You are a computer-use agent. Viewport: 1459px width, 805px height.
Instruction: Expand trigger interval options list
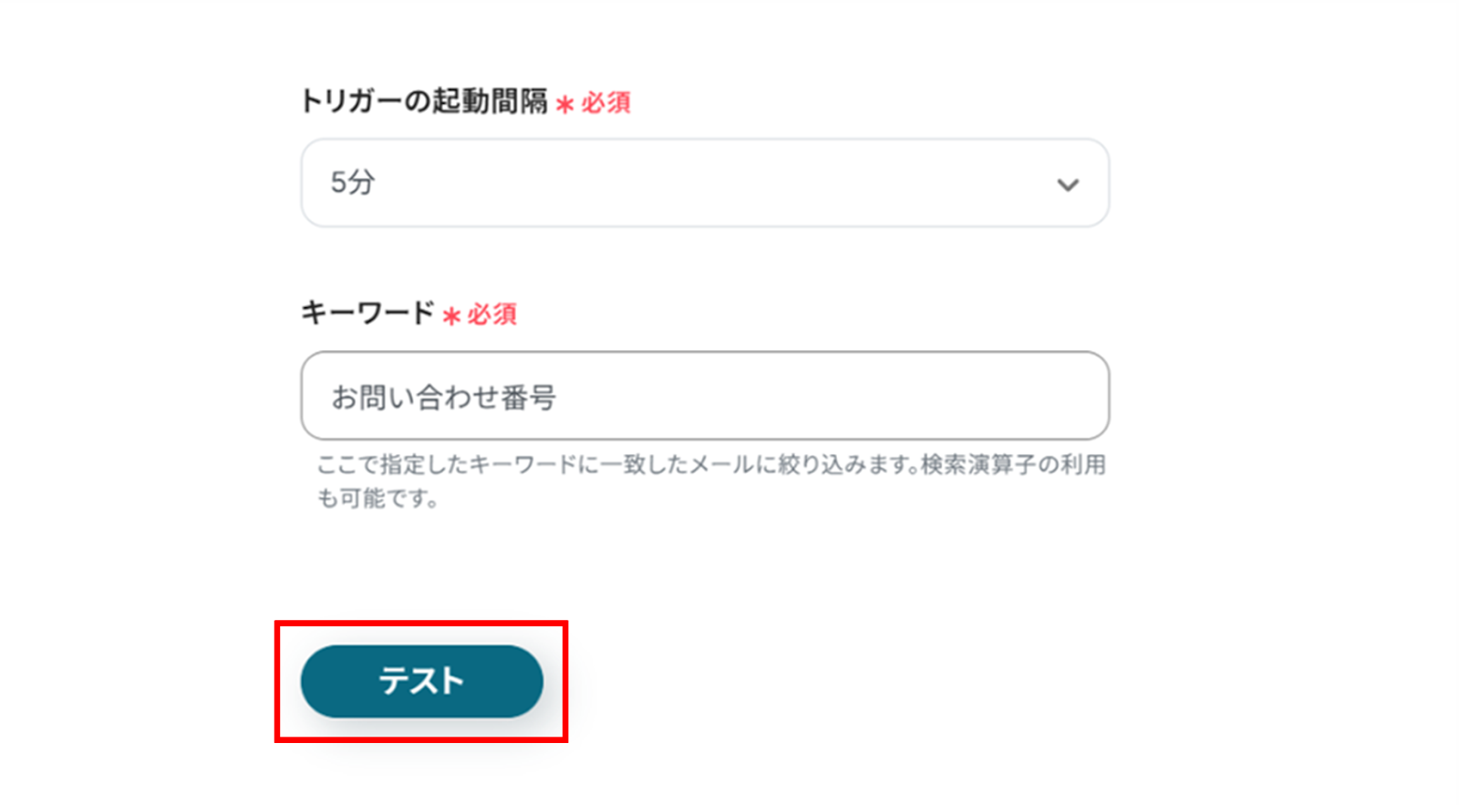[705, 183]
